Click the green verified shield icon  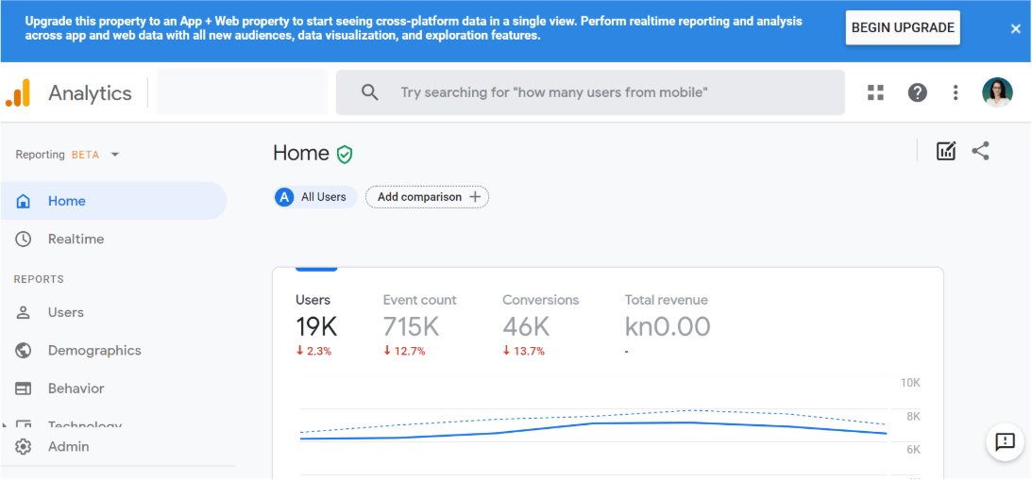[x=345, y=155]
